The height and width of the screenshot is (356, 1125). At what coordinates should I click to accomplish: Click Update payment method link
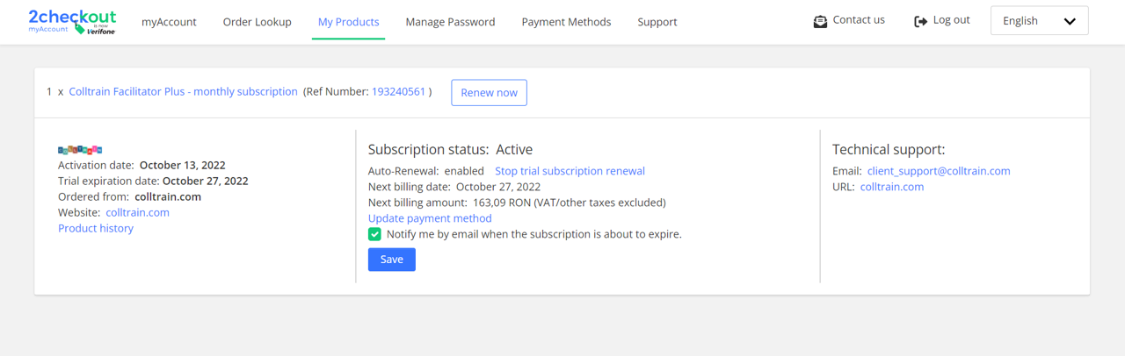[x=430, y=218]
